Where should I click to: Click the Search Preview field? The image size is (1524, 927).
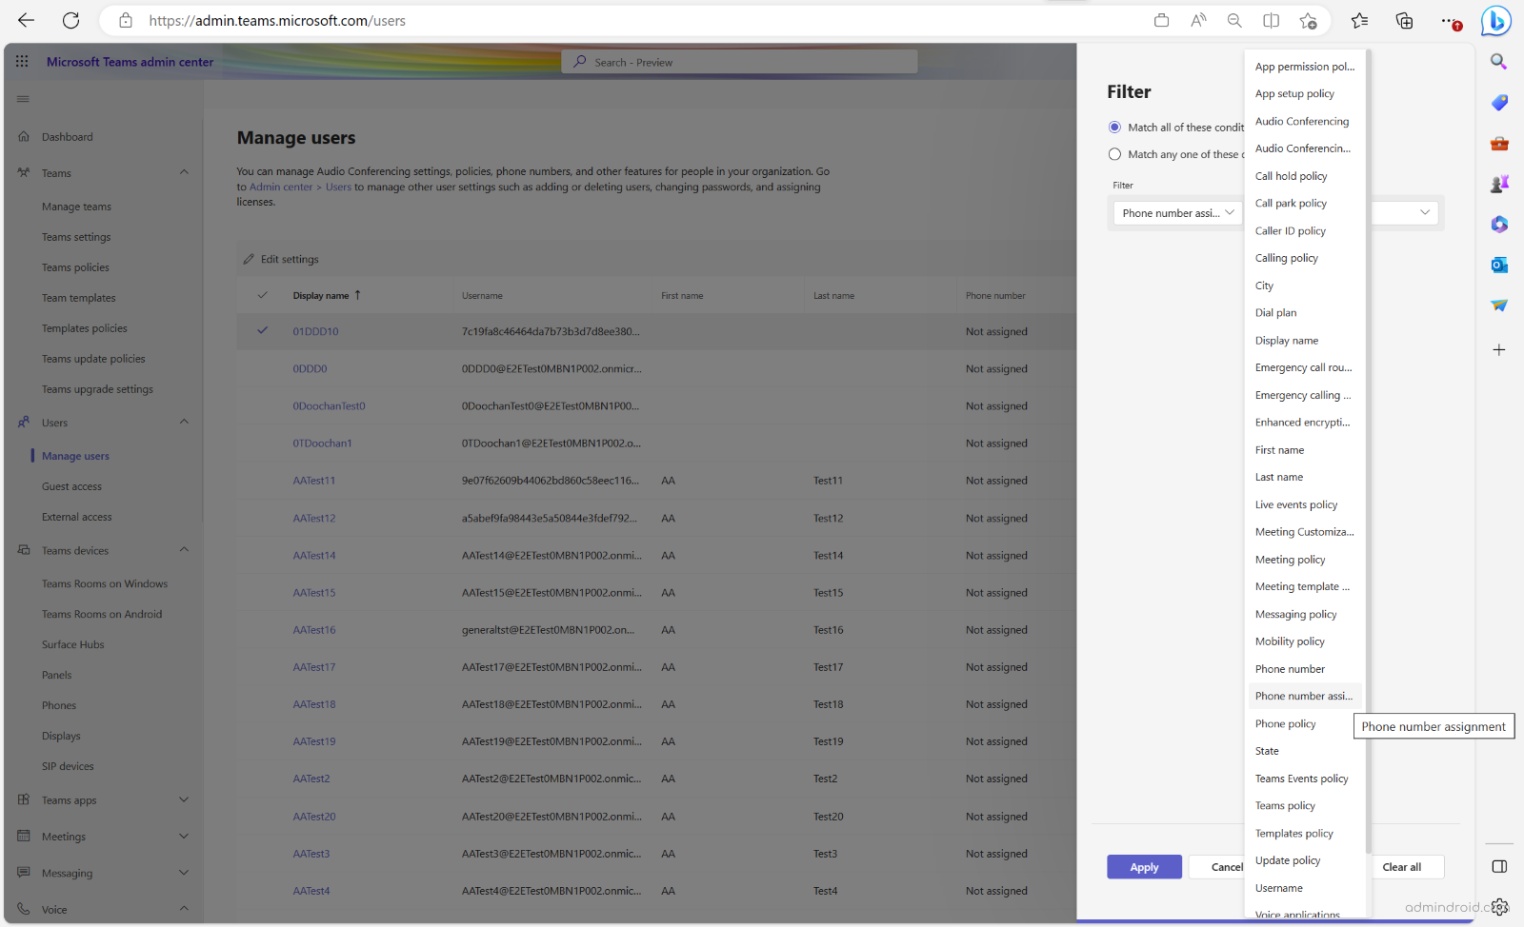[739, 61]
